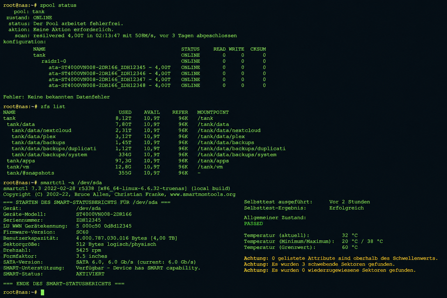
Task: Click the status text 'Der Pool arbeitet fehlerfrei.'
Action: click(x=78, y=24)
